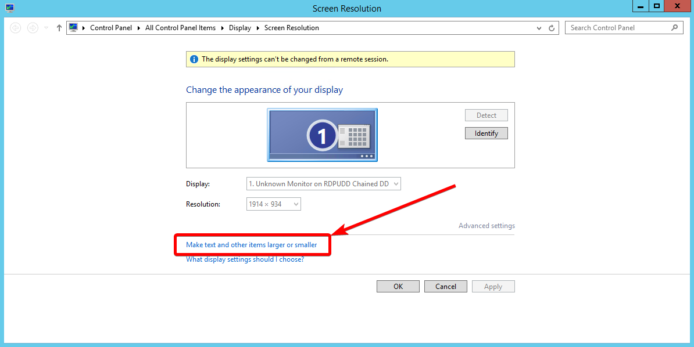The height and width of the screenshot is (347, 694).
Task: Click the Apply button
Action: pyautogui.click(x=493, y=287)
